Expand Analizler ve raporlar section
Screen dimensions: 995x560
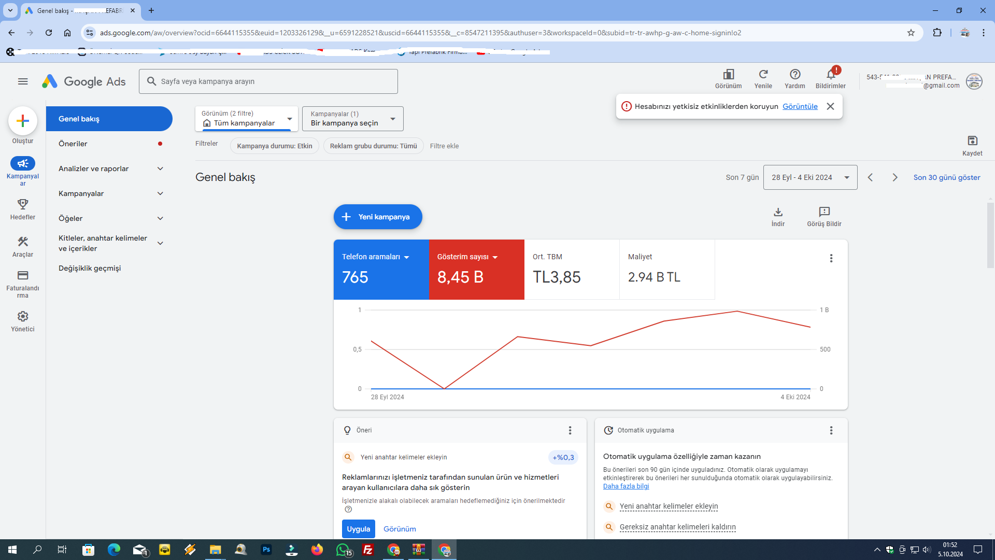point(160,169)
